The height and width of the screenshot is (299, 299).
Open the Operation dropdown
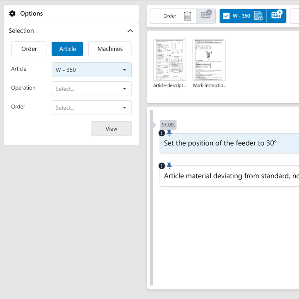(x=92, y=89)
